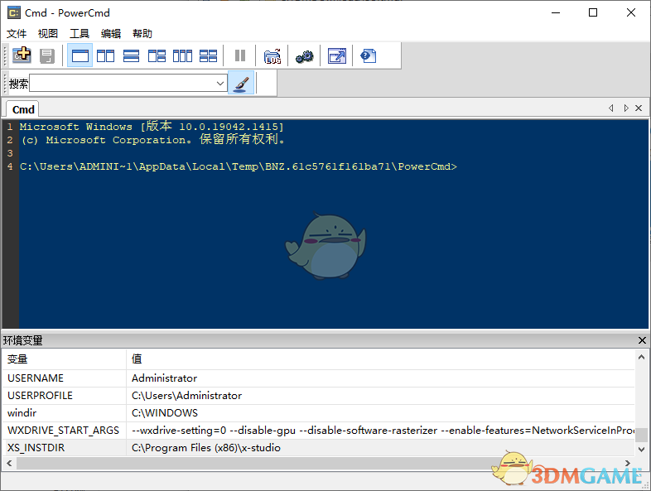Select the two-row horizontal split layout icon
Image resolution: width=651 pixels, height=491 pixels.
tap(131, 55)
